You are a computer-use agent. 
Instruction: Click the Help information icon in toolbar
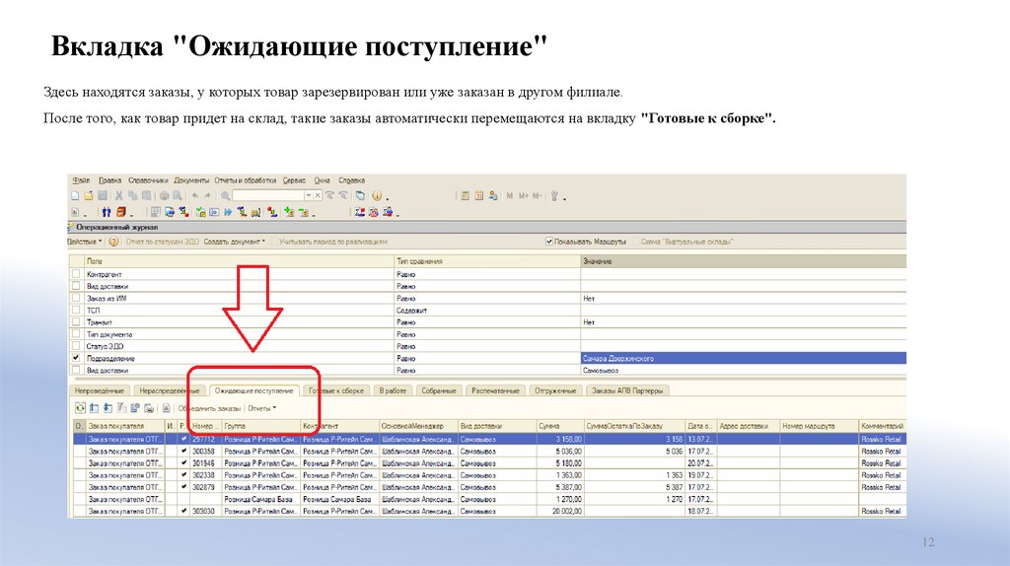pyautogui.click(x=377, y=196)
